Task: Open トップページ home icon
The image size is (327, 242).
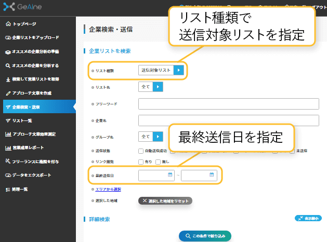Action: tap(8, 24)
